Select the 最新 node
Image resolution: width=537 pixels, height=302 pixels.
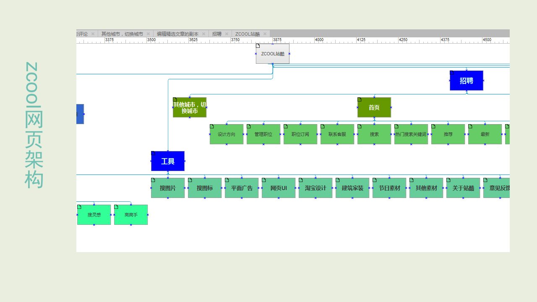click(485, 134)
